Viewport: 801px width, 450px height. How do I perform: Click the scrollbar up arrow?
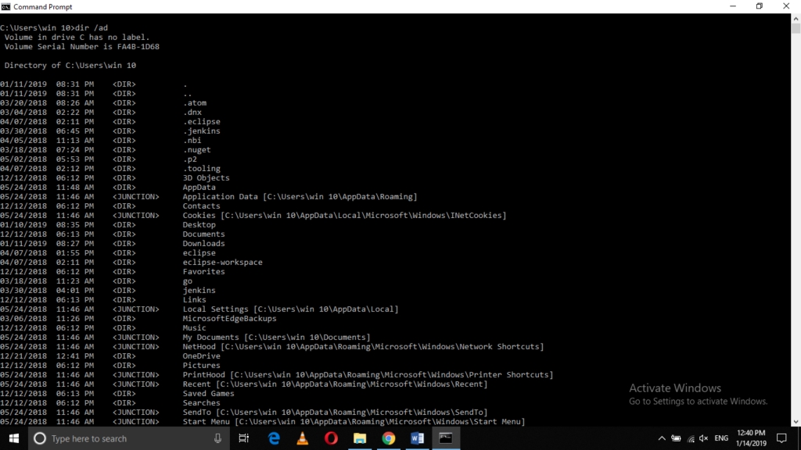point(796,18)
